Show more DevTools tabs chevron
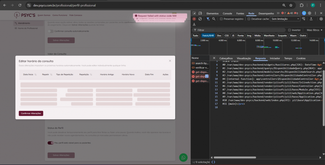 (x=278, y=13)
